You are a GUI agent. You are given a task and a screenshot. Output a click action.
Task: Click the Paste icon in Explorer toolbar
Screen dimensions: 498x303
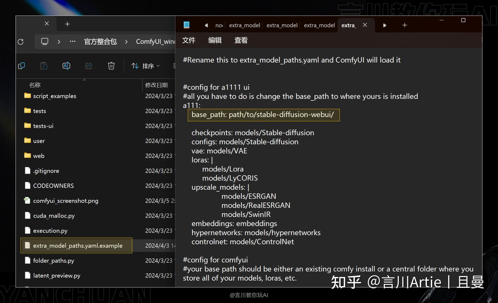(x=44, y=66)
